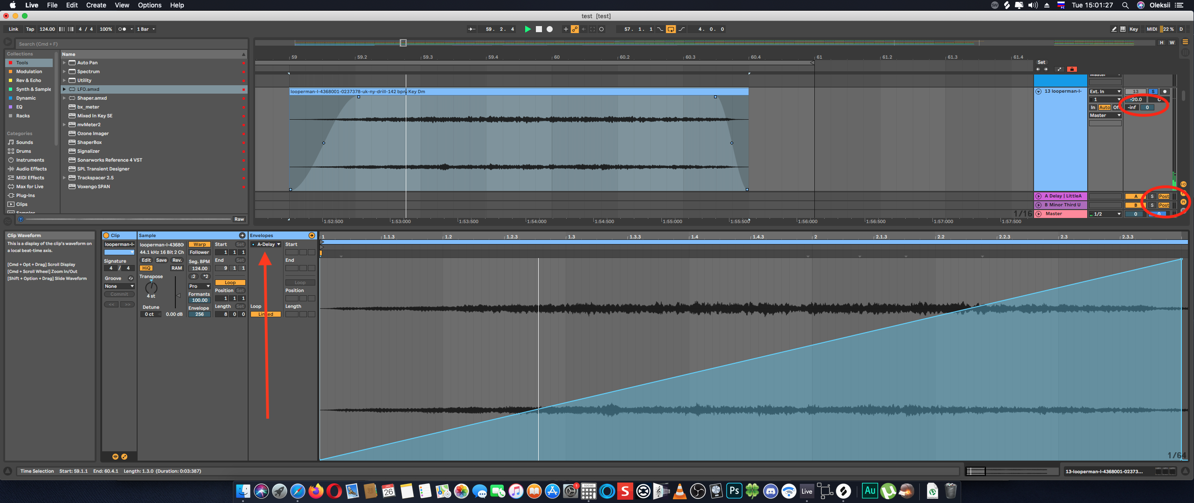
Task: Toggle the Warp switch off
Action: [x=199, y=244]
